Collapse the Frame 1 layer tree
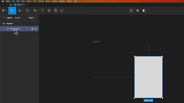 click(1, 23)
